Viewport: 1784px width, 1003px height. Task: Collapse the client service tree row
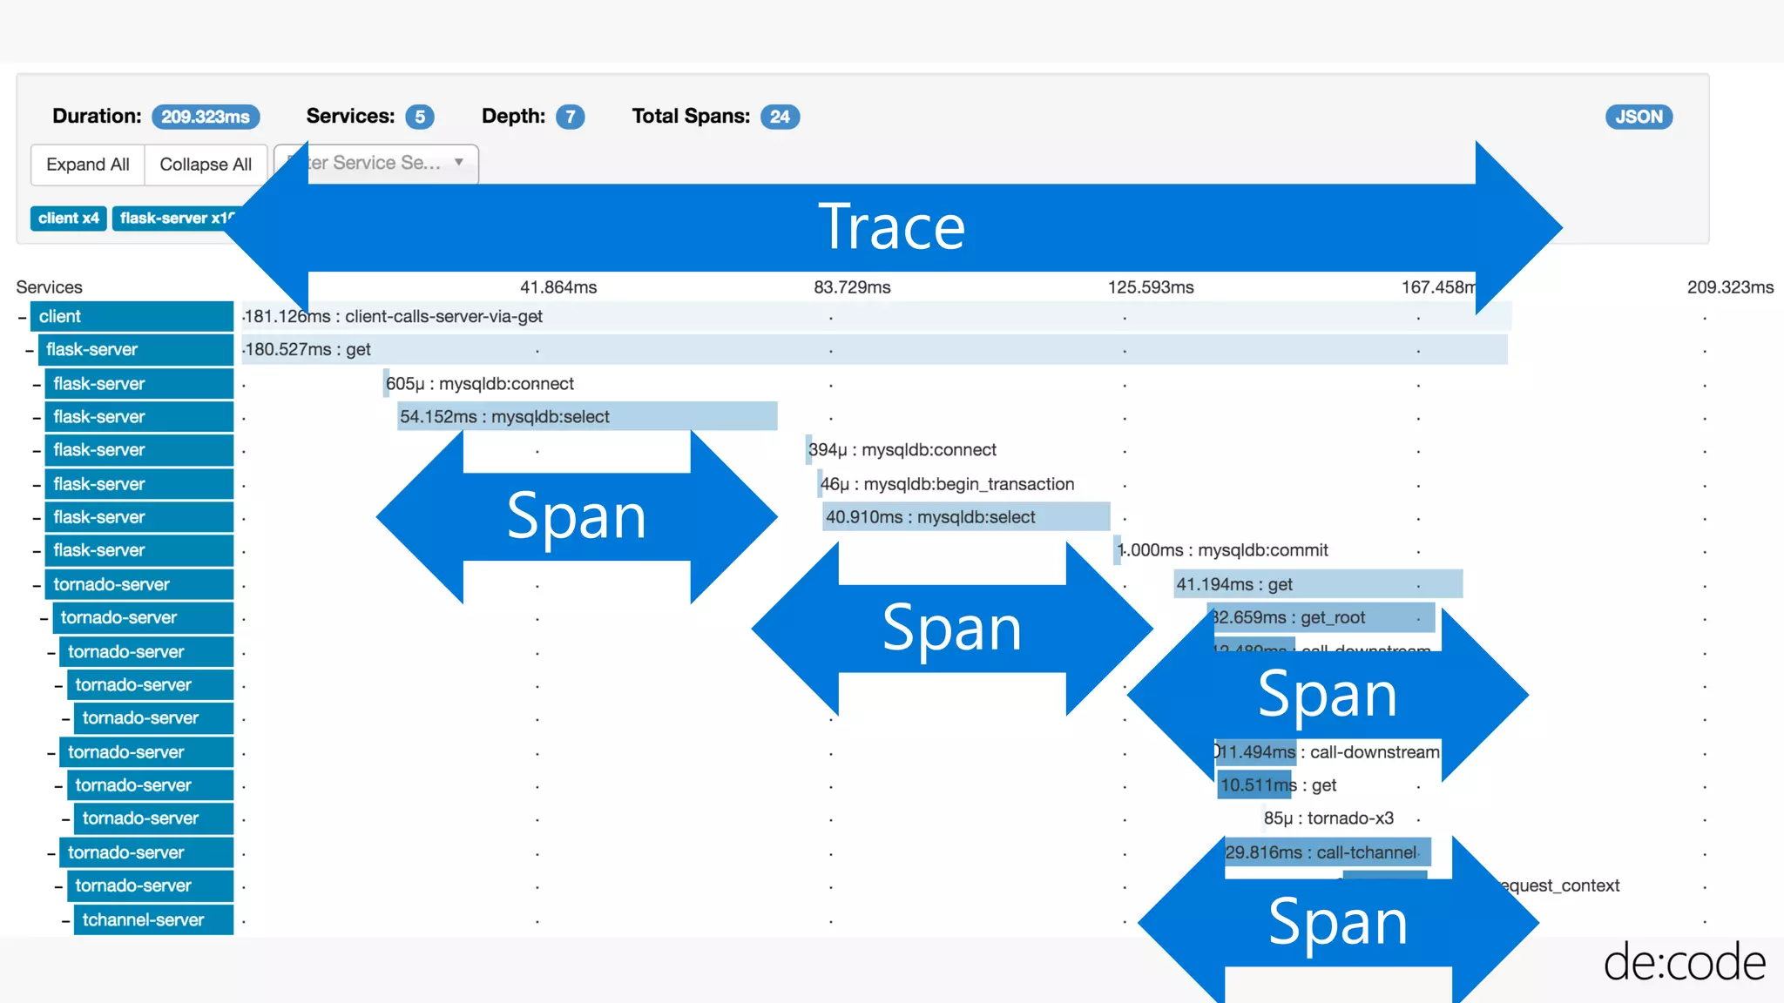pyautogui.click(x=22, y=317)
